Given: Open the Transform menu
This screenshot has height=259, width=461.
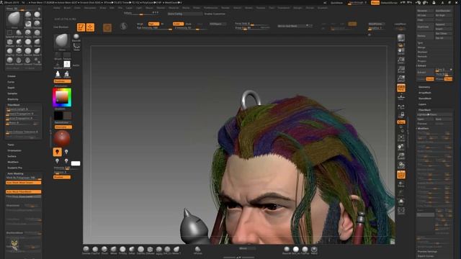Looking at the screenshot, I should coord(284,8).
